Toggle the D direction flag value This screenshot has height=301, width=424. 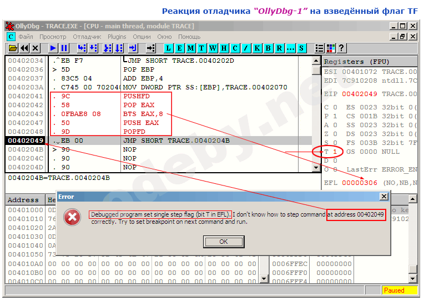pos(335,160)
